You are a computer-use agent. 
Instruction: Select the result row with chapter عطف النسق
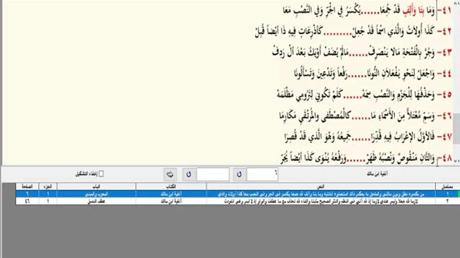[x=238, y=201]
